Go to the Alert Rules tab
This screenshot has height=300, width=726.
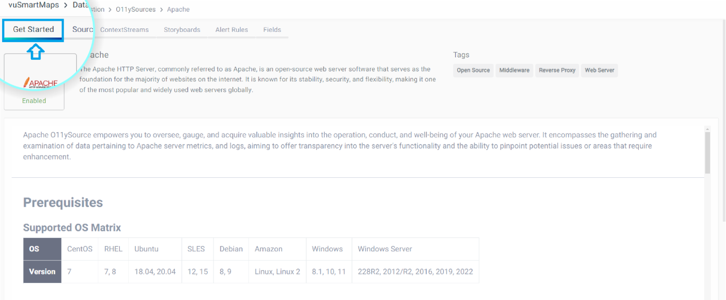click(231, 30)
